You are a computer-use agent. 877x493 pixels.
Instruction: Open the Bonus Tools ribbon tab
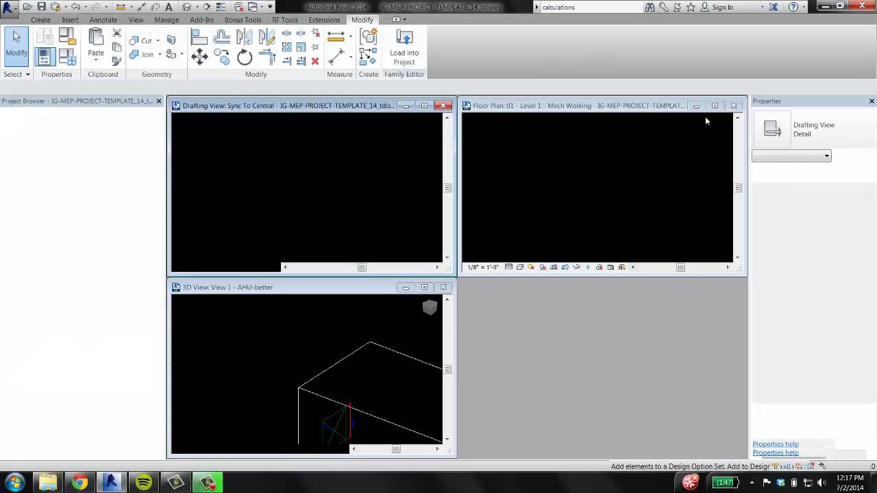click(243, 20)
